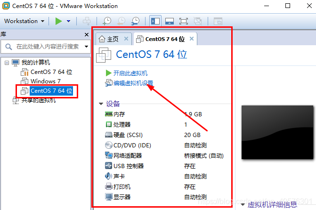Click the revert to snapshot icon
The height and width of the screenshot is (210, 316).
pyautogui.click(x=122, y=21)
